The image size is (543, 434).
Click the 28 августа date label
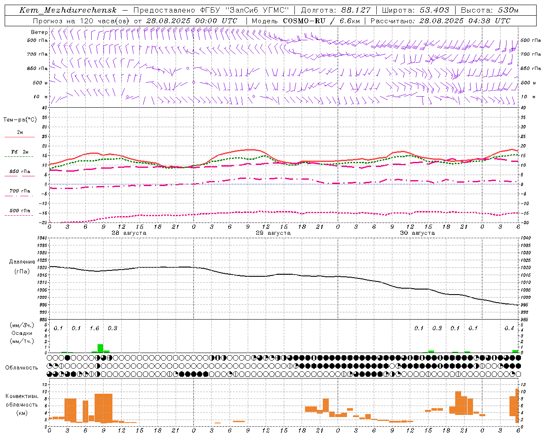(129, 233)
